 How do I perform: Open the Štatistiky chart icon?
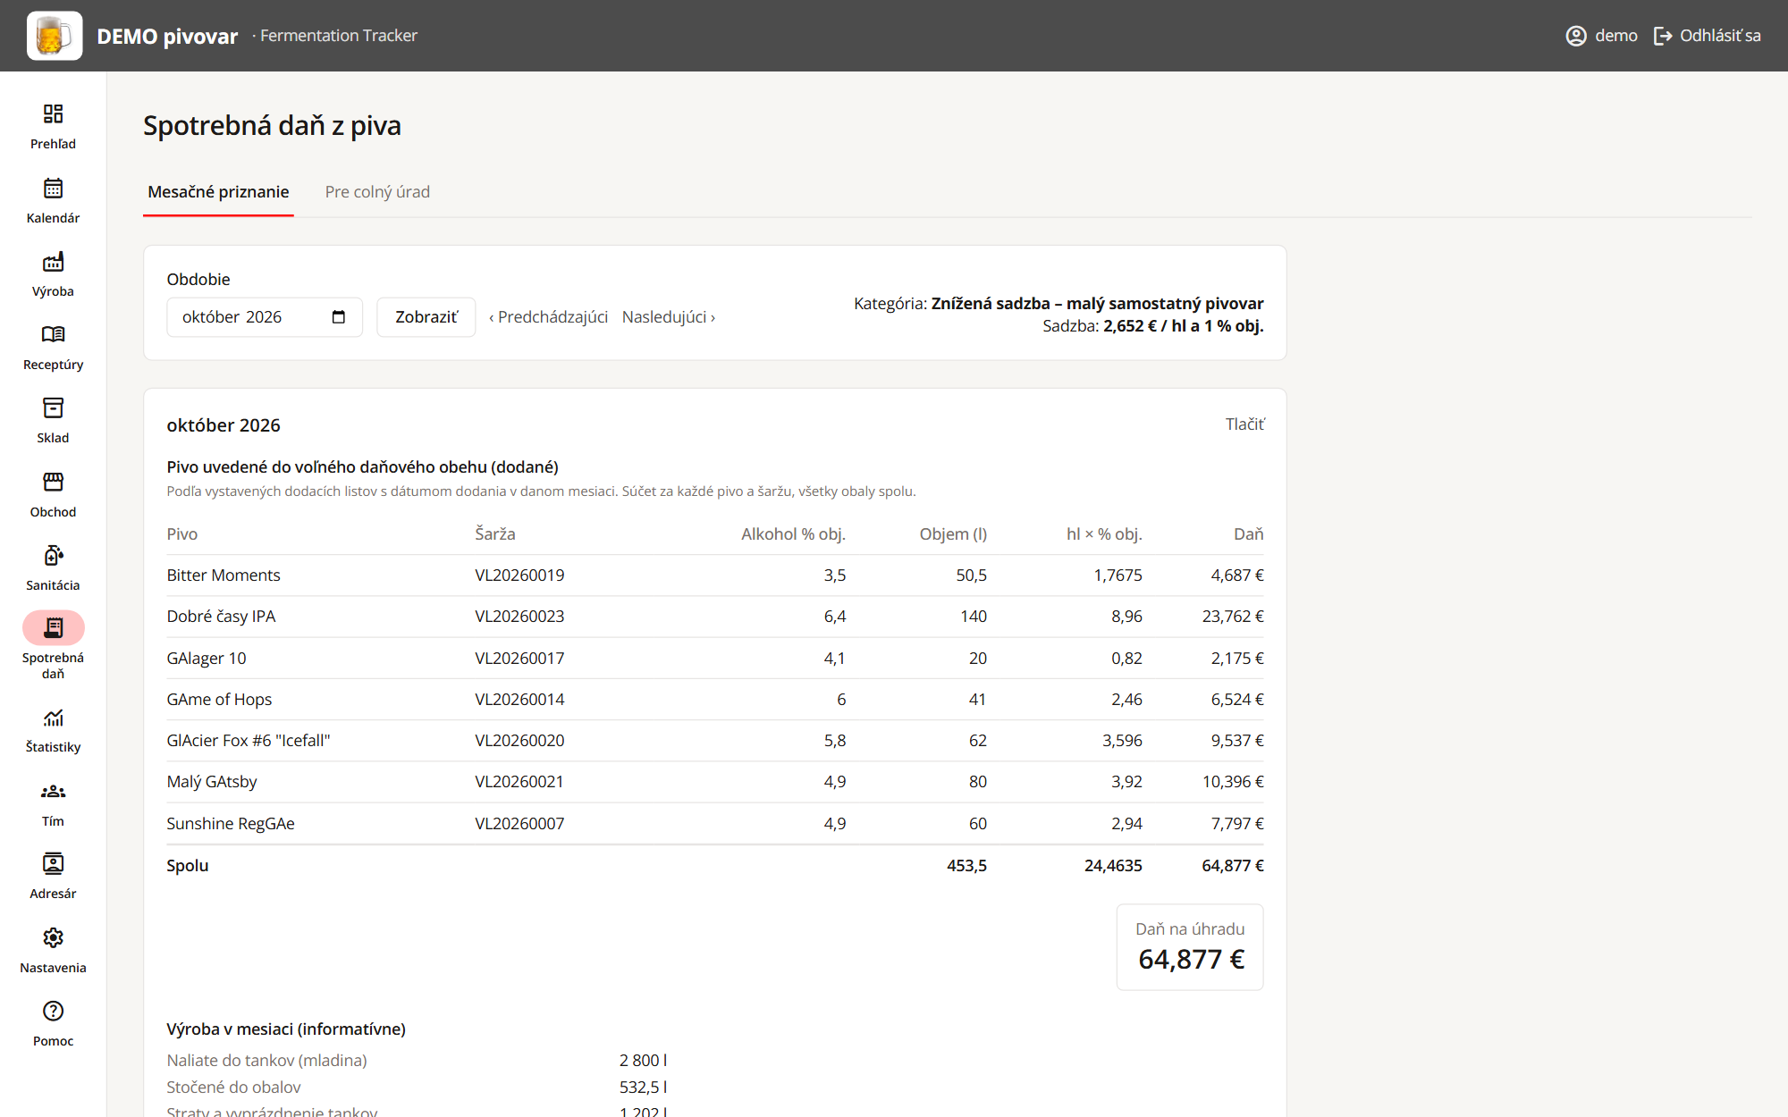pyautogui.click(x=53, y=718)
